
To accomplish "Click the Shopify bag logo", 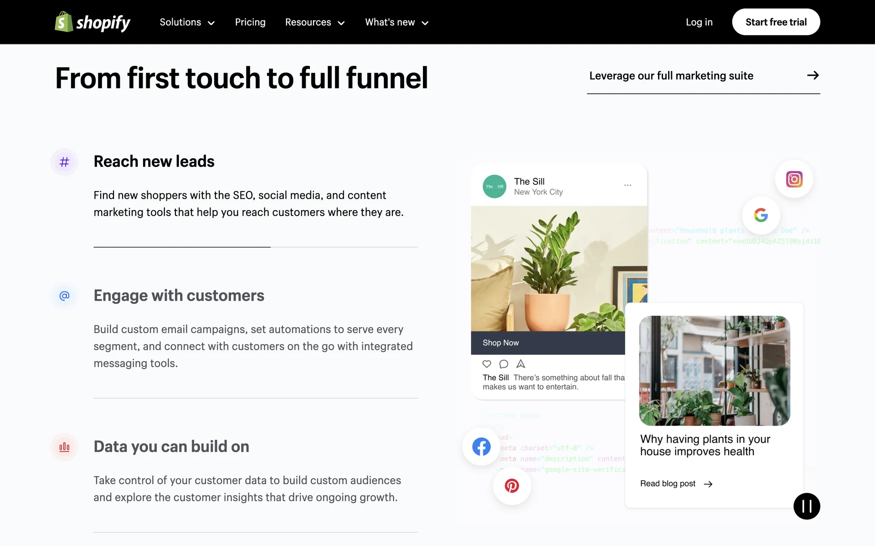I will click(64, 22).
